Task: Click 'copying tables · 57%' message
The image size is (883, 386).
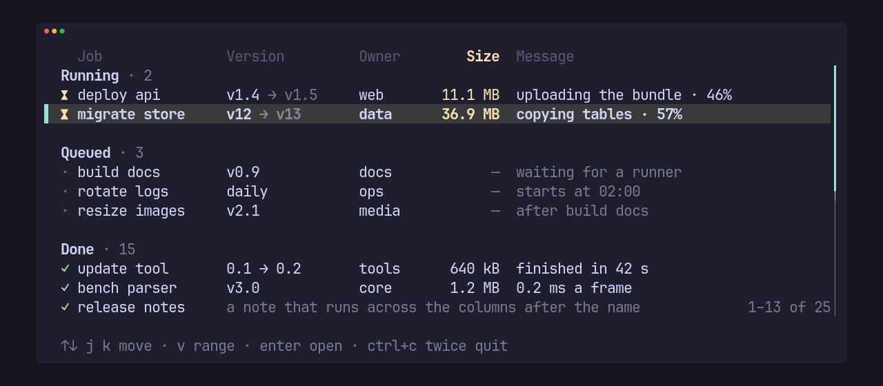Action: (599, 114)
